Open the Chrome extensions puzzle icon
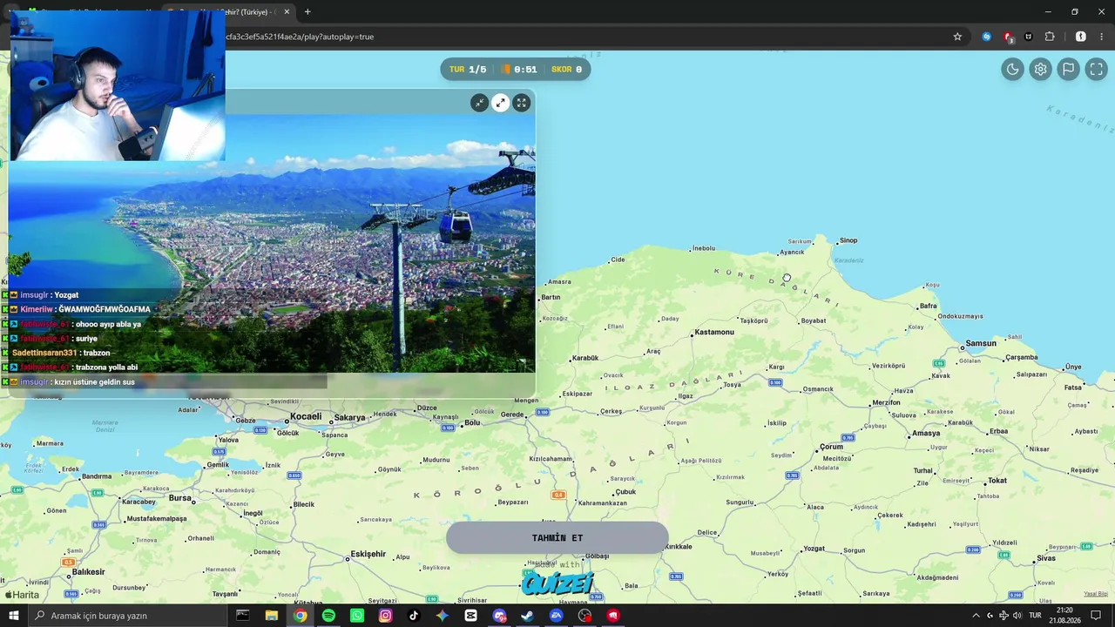Viewport: 1115px width, 627px height. pyautogui.click(x=1050, y=37)
